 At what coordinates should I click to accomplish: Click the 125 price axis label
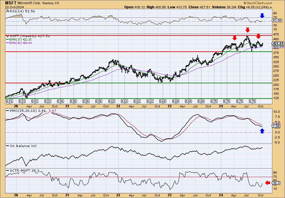point(275,98)
